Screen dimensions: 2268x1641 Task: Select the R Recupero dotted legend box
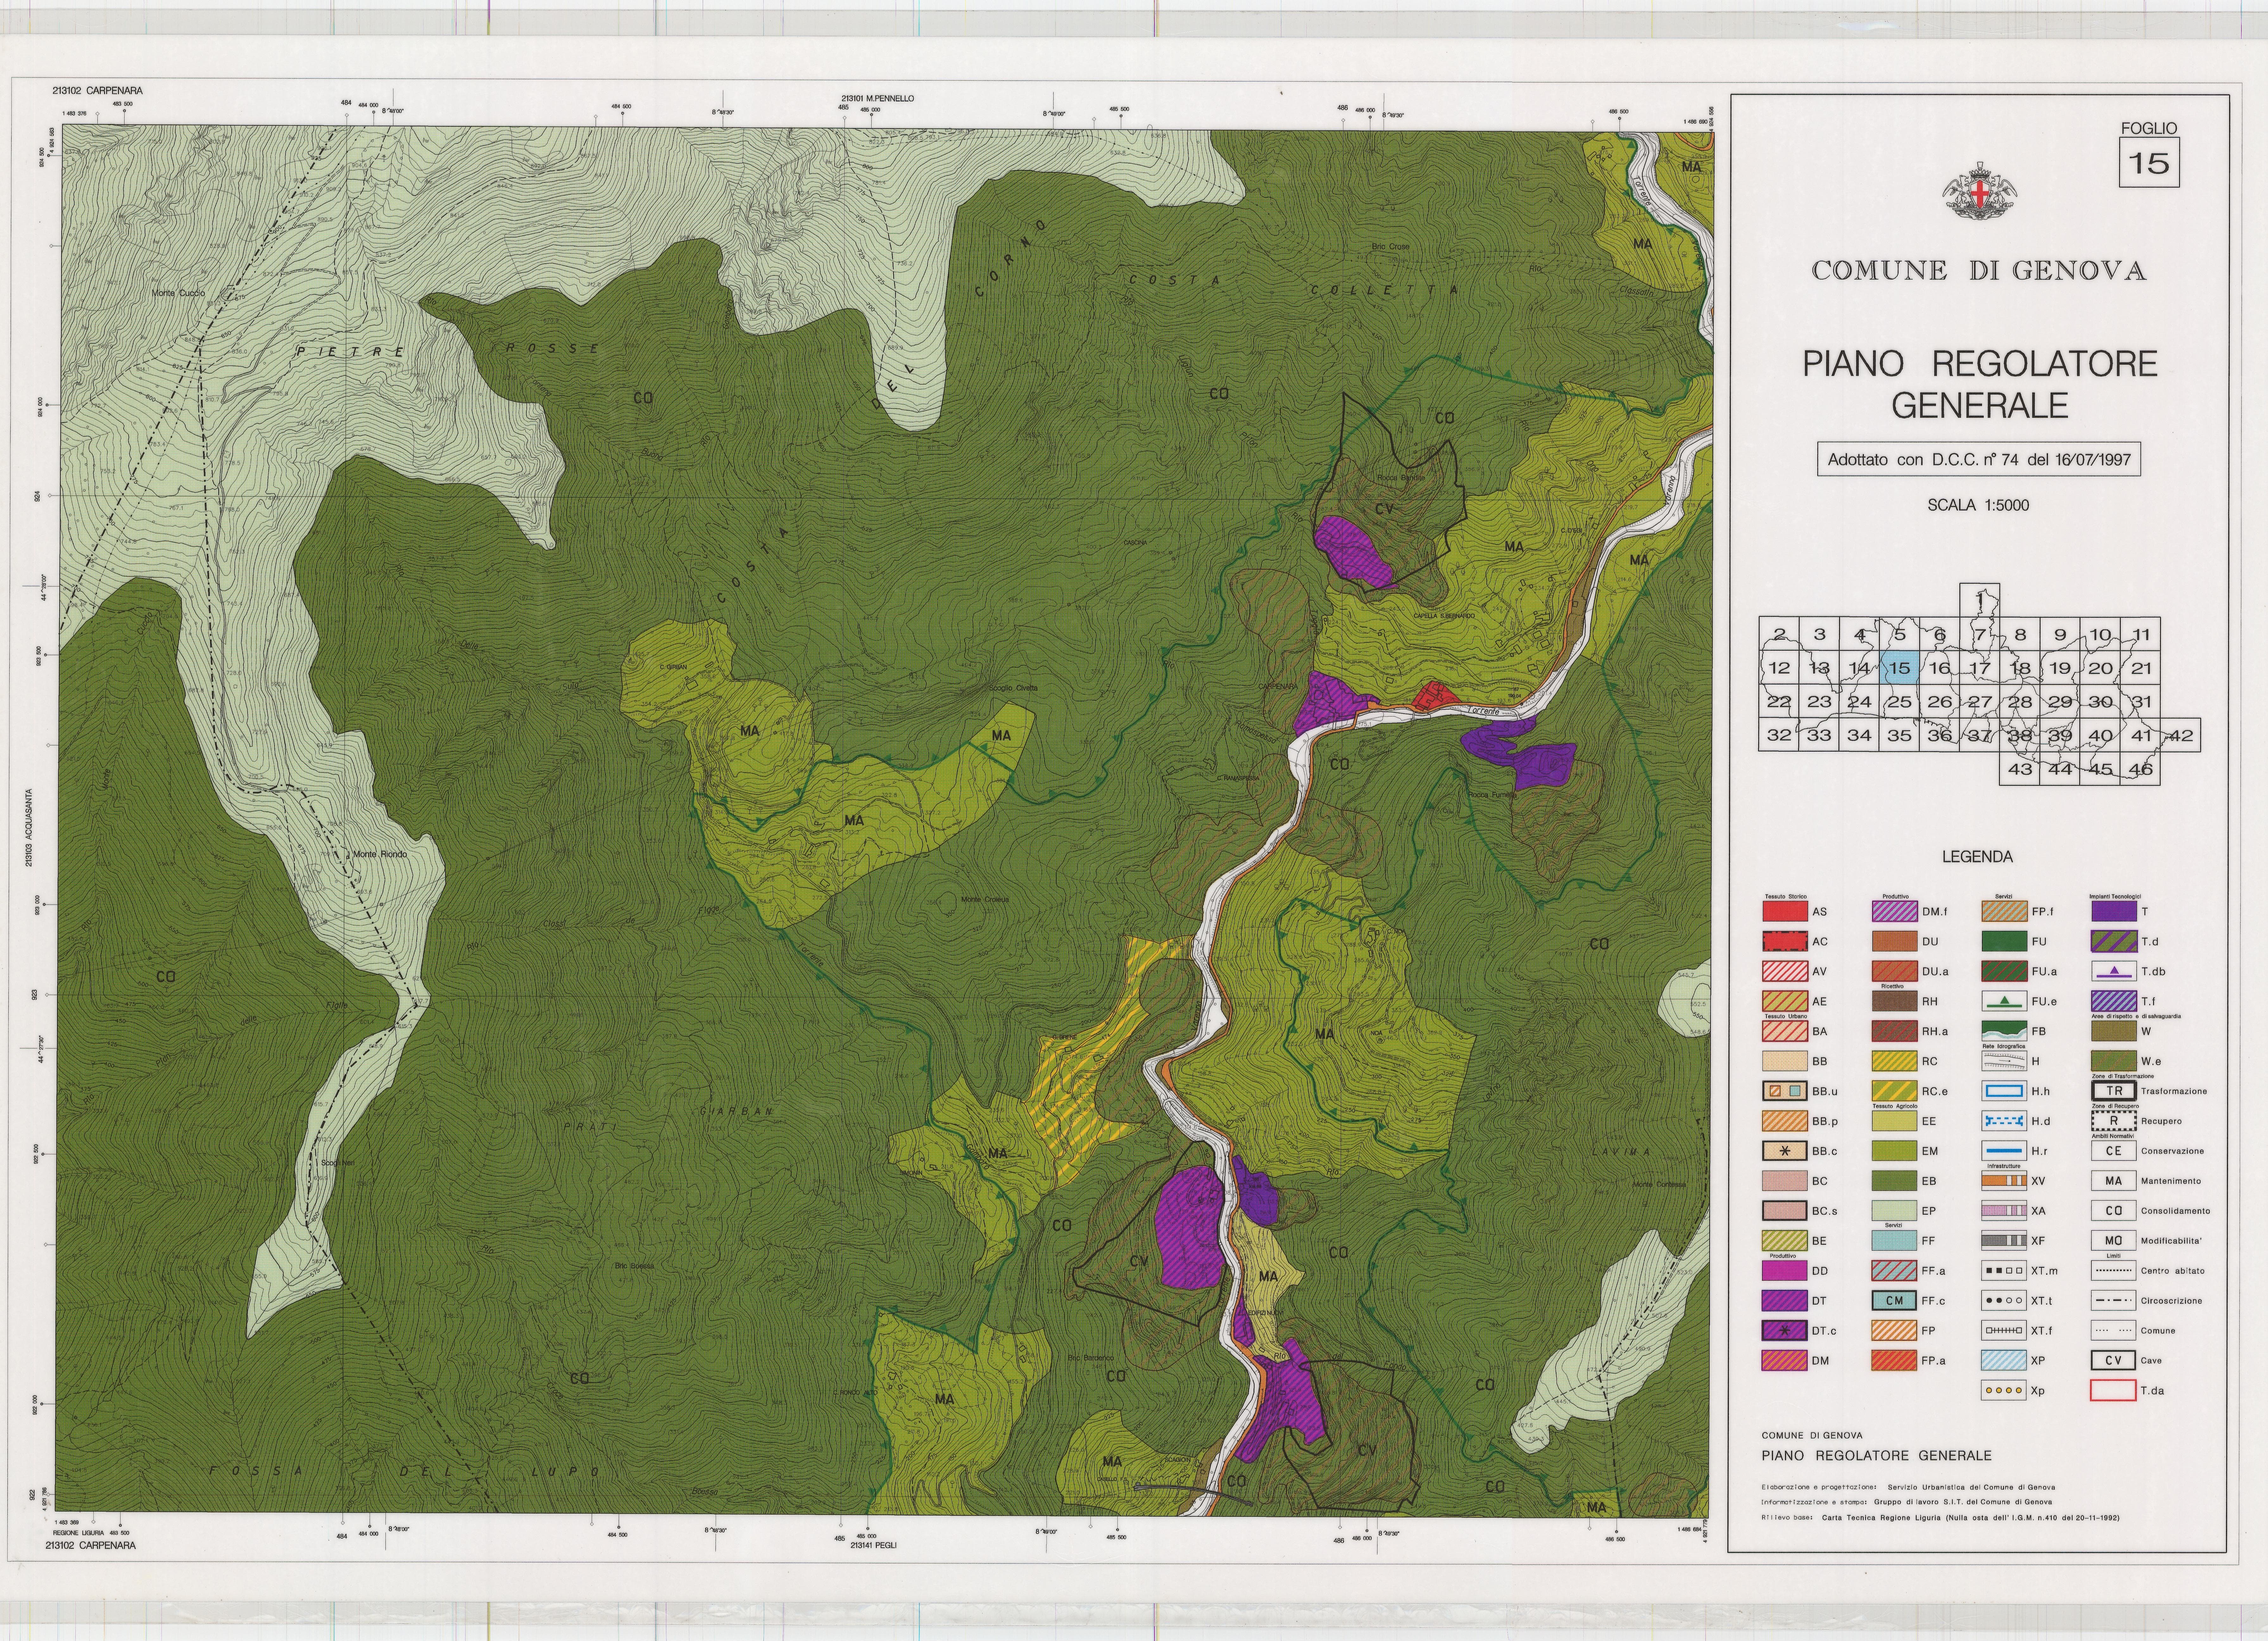click(x=2114, y=1121)
